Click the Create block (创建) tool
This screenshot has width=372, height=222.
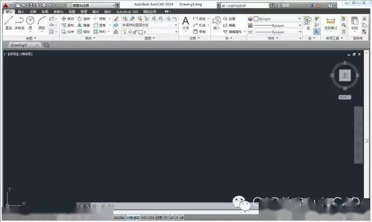click(x=229, y=19)
